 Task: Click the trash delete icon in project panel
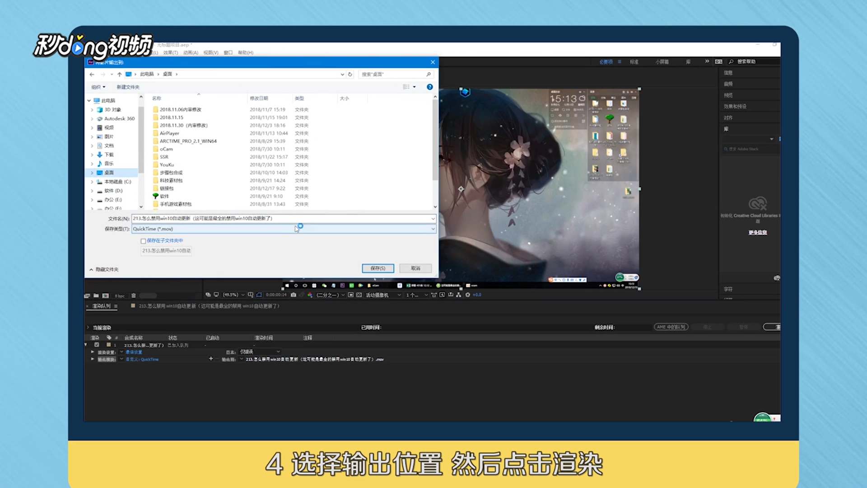click(134, 296)
